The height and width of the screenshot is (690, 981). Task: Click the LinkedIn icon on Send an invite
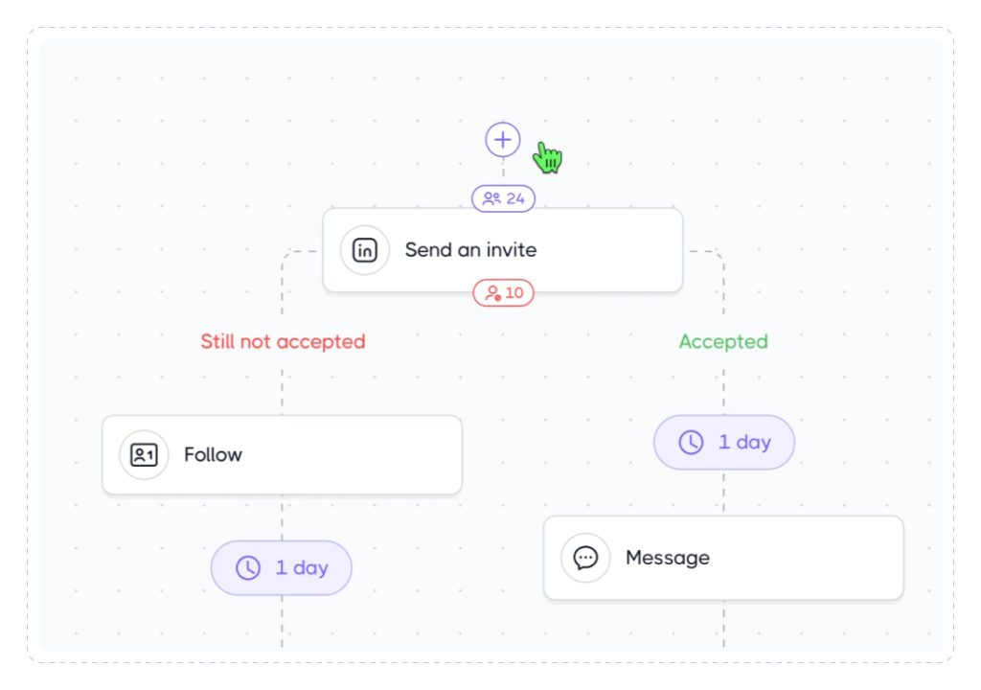tap(365, 249)
